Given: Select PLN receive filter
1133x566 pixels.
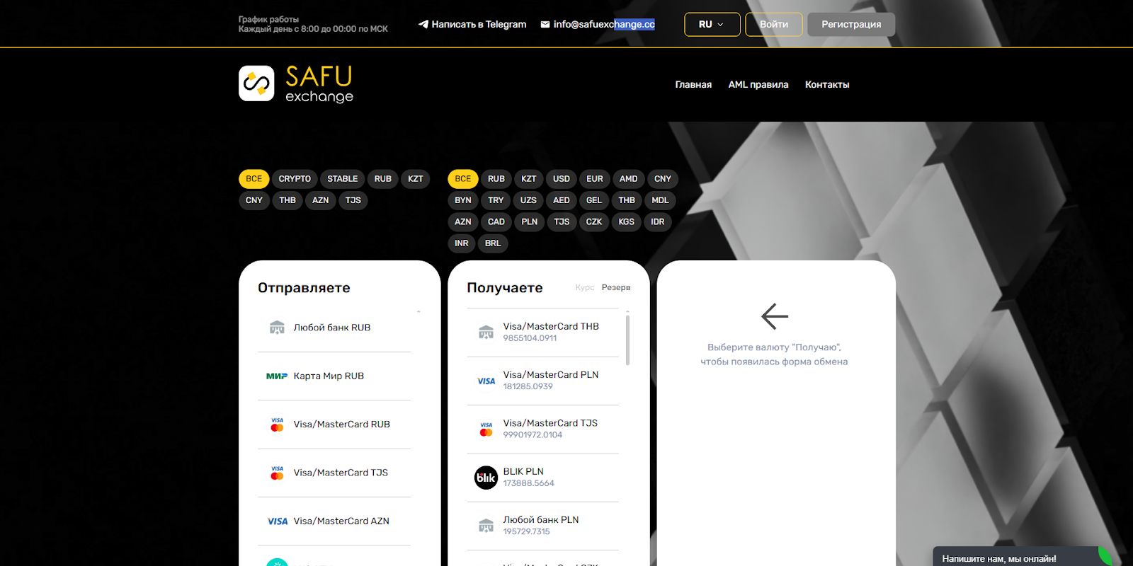Looking at the screenshot, I should 530,221.
